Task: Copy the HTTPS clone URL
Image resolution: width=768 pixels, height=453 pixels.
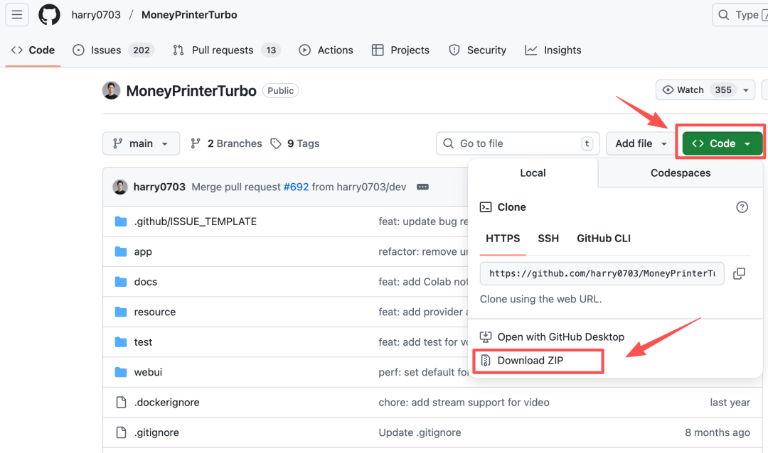Action: 740,273
